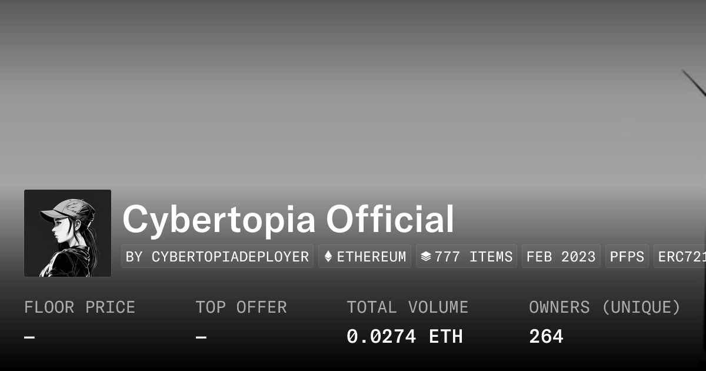Click the TOTAL VOLUME label

(x=407, y=307)
